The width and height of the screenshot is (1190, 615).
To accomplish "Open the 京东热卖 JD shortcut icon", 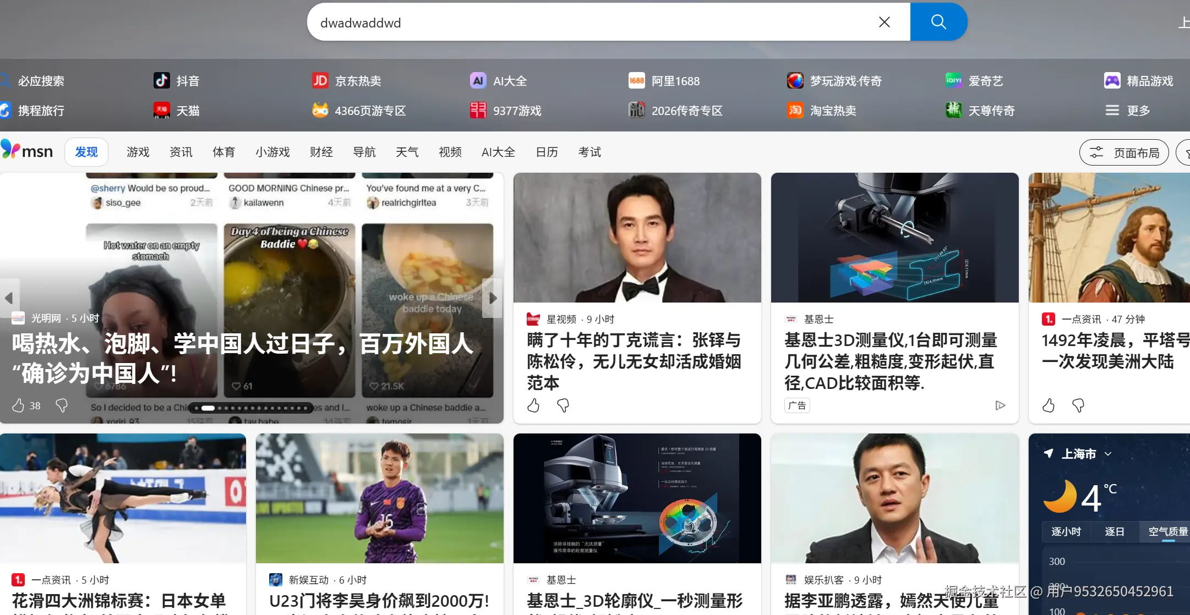I will coord(320,81).
